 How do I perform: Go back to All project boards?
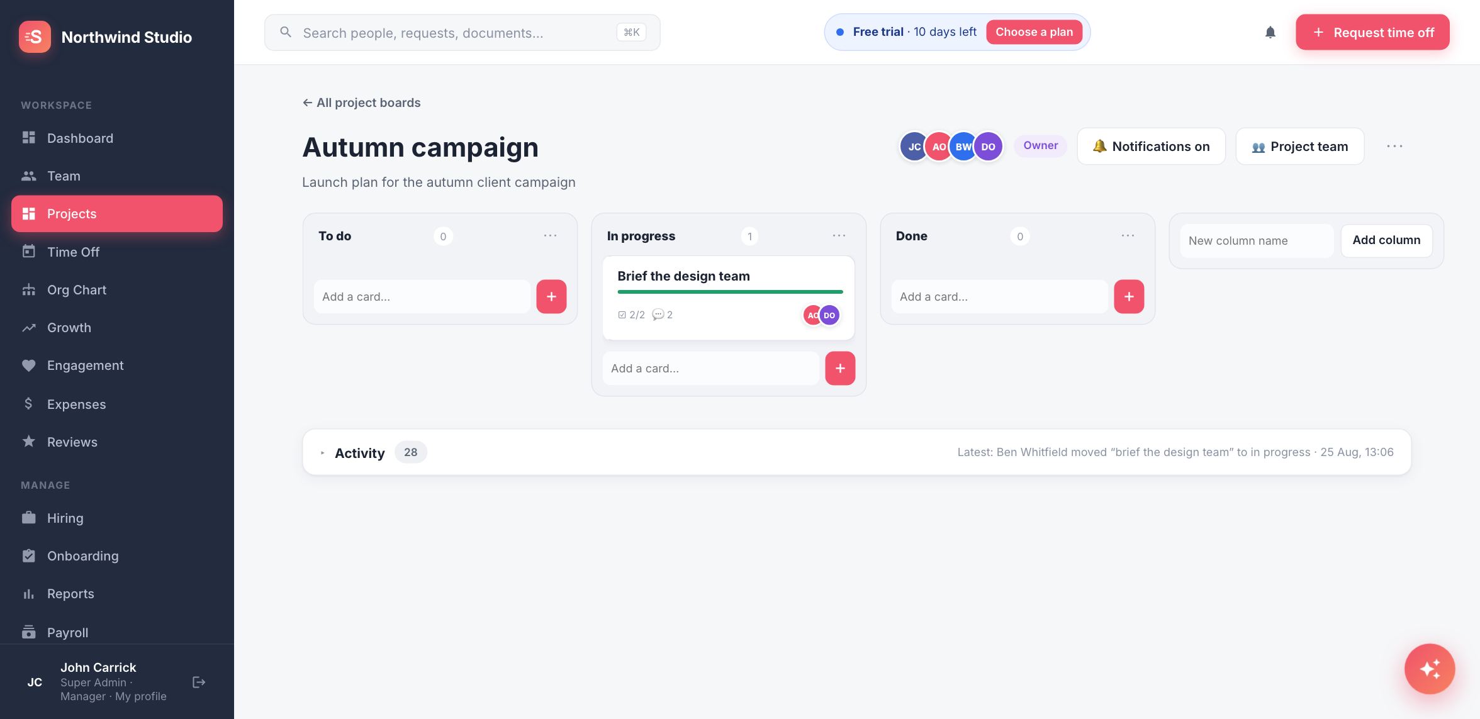coord(361,103)
